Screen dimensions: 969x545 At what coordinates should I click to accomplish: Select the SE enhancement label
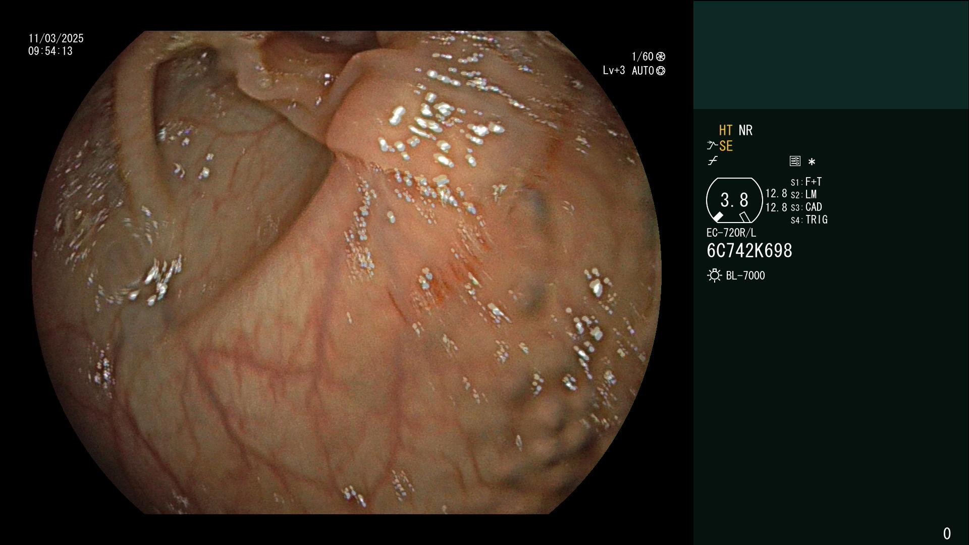[726, 146]
